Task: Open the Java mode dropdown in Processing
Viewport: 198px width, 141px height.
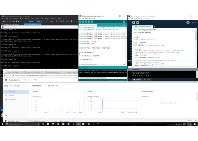Action: point(193,23)
